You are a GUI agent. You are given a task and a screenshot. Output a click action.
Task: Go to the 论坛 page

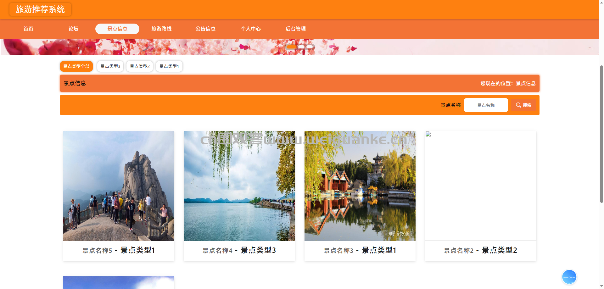73,29
